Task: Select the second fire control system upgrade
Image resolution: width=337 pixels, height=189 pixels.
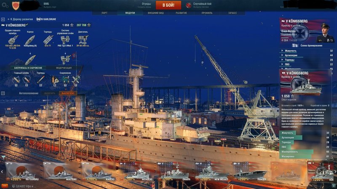Action: (65, 60)
